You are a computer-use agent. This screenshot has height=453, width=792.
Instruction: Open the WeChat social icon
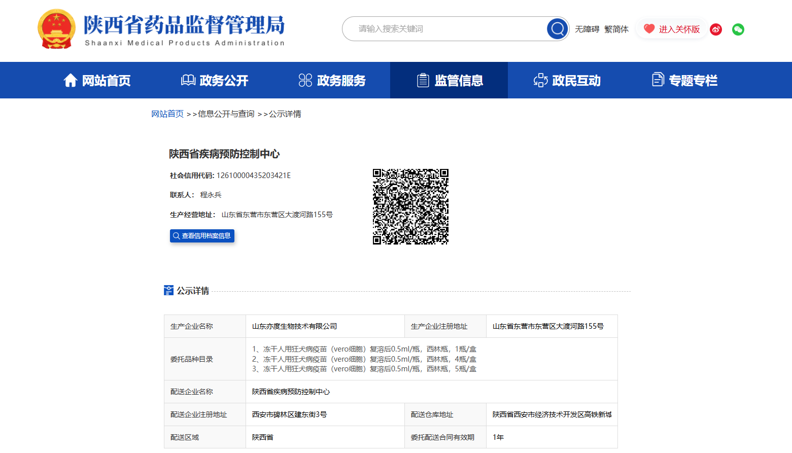pos(738,29)
